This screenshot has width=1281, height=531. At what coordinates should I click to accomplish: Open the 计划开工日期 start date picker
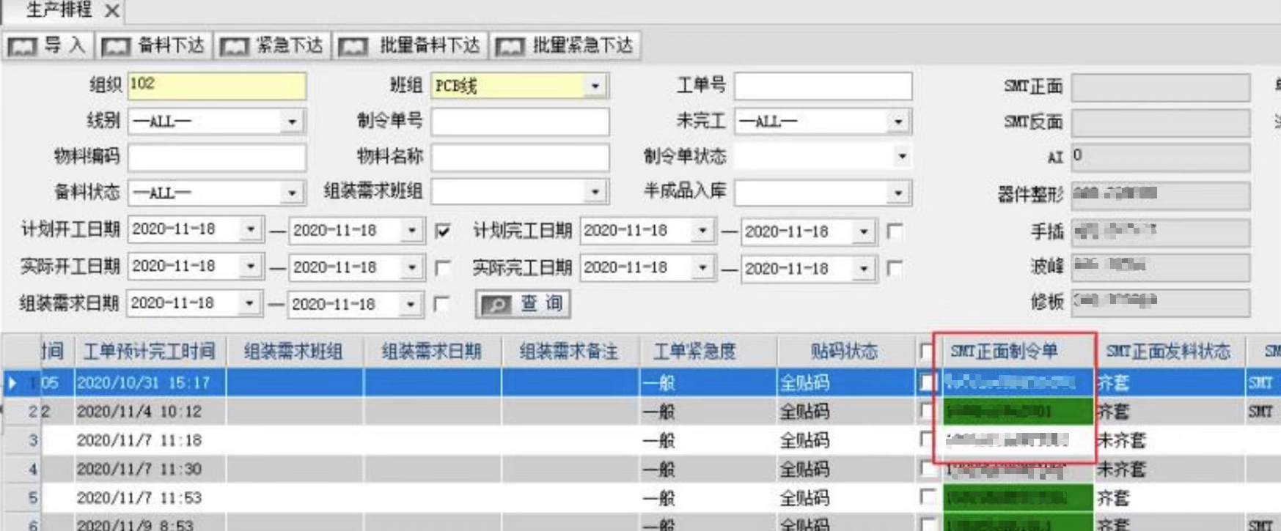tap(250, 230)
